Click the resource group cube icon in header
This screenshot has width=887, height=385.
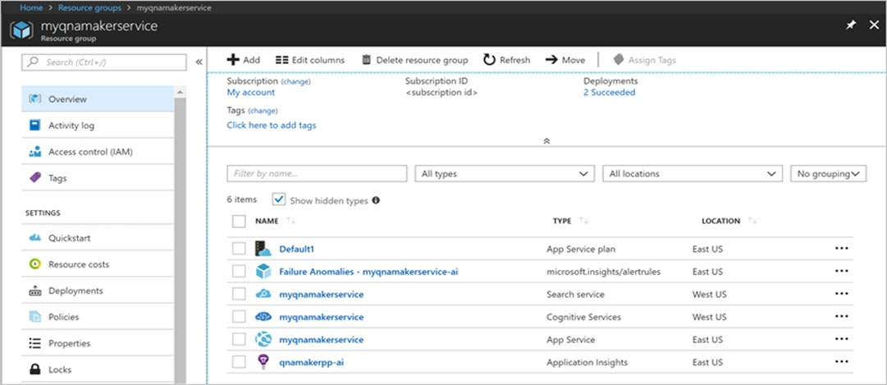[21, 30]
